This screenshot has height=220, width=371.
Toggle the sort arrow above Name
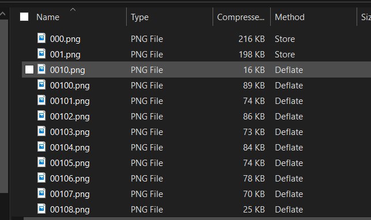coord(73,10)
